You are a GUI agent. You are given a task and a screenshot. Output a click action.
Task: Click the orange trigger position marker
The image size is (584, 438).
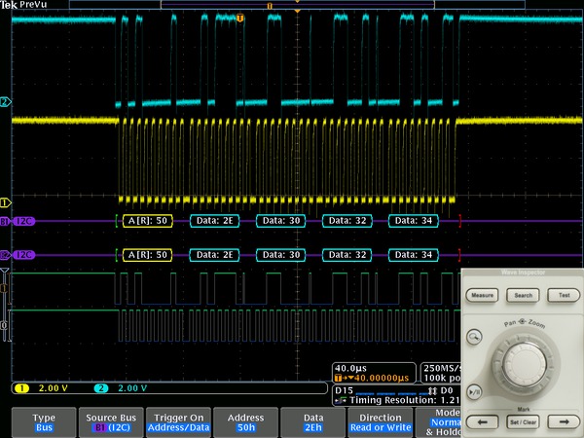241,18
